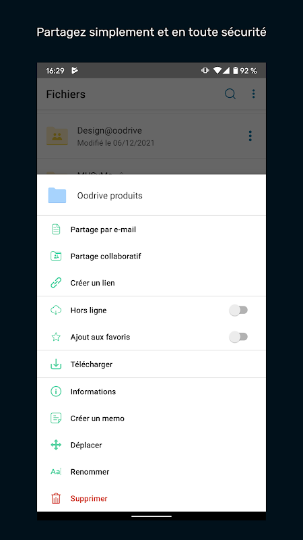The width and height of the screenshot is (303, 540).
Task: Tap the red Supprimer text
Action: [x=89, y=498]
